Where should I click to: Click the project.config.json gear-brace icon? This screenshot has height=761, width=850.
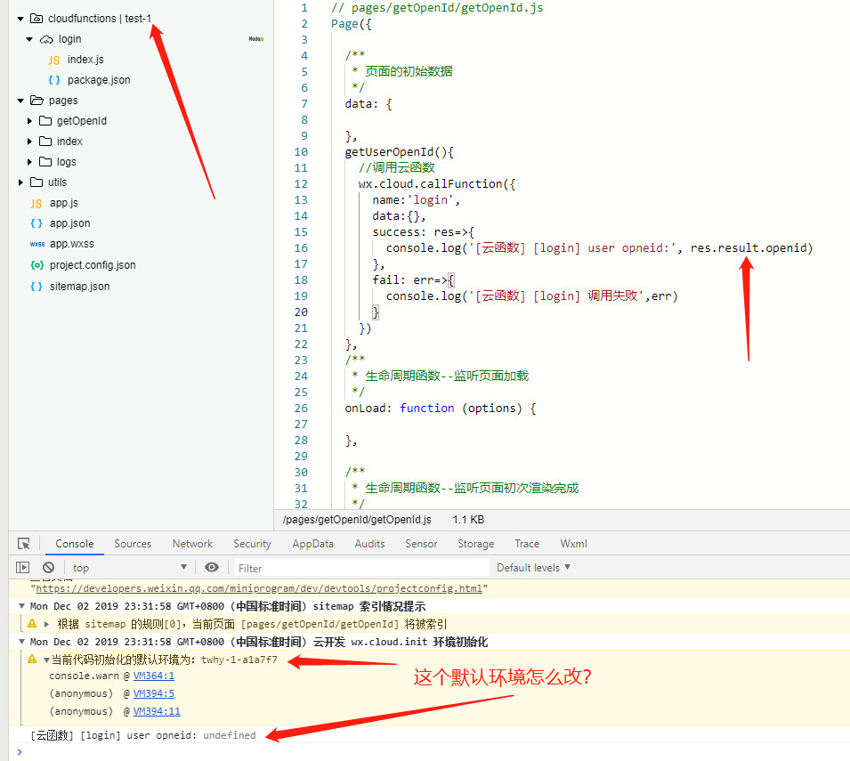tap(36, 265)
